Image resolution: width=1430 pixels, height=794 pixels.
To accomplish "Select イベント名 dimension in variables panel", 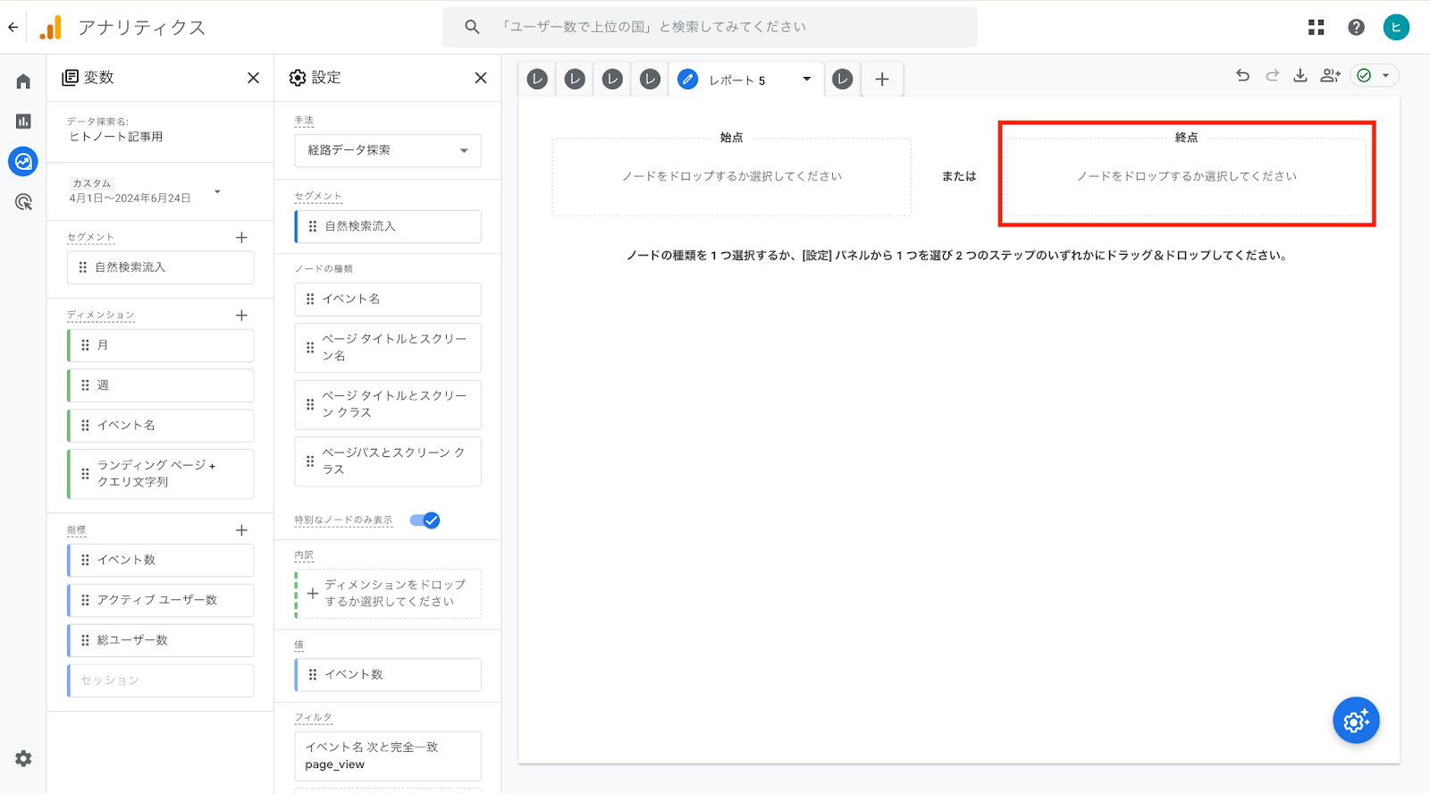I will [x=161, y=426].
